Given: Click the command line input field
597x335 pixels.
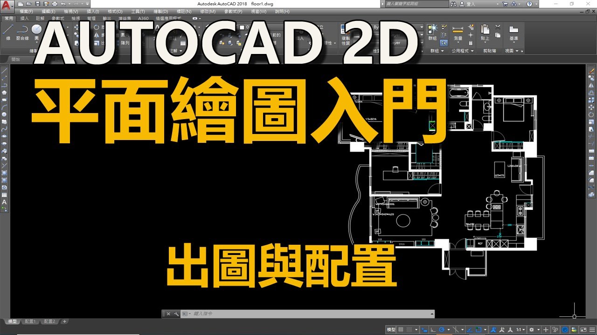Looking at the screenshot, I should [x=308, y=314].
